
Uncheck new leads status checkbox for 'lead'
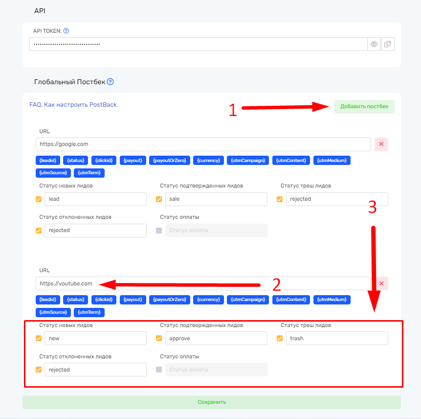[39, 199]
